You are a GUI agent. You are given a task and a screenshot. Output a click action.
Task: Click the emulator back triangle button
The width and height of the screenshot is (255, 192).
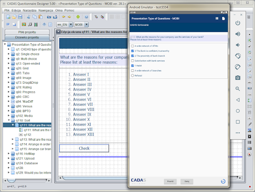pyautogui.click(x=238, y=100)
